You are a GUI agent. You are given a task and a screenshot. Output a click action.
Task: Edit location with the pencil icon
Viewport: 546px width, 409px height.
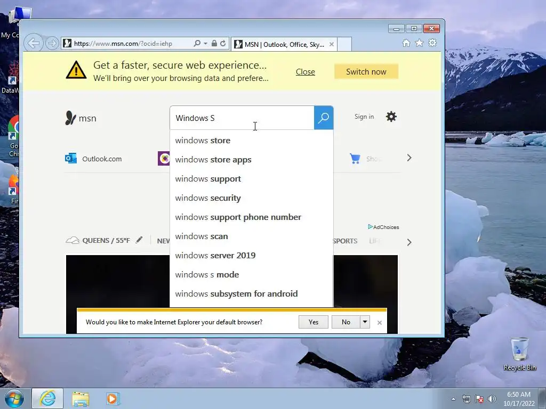click(x=139, y=240)
